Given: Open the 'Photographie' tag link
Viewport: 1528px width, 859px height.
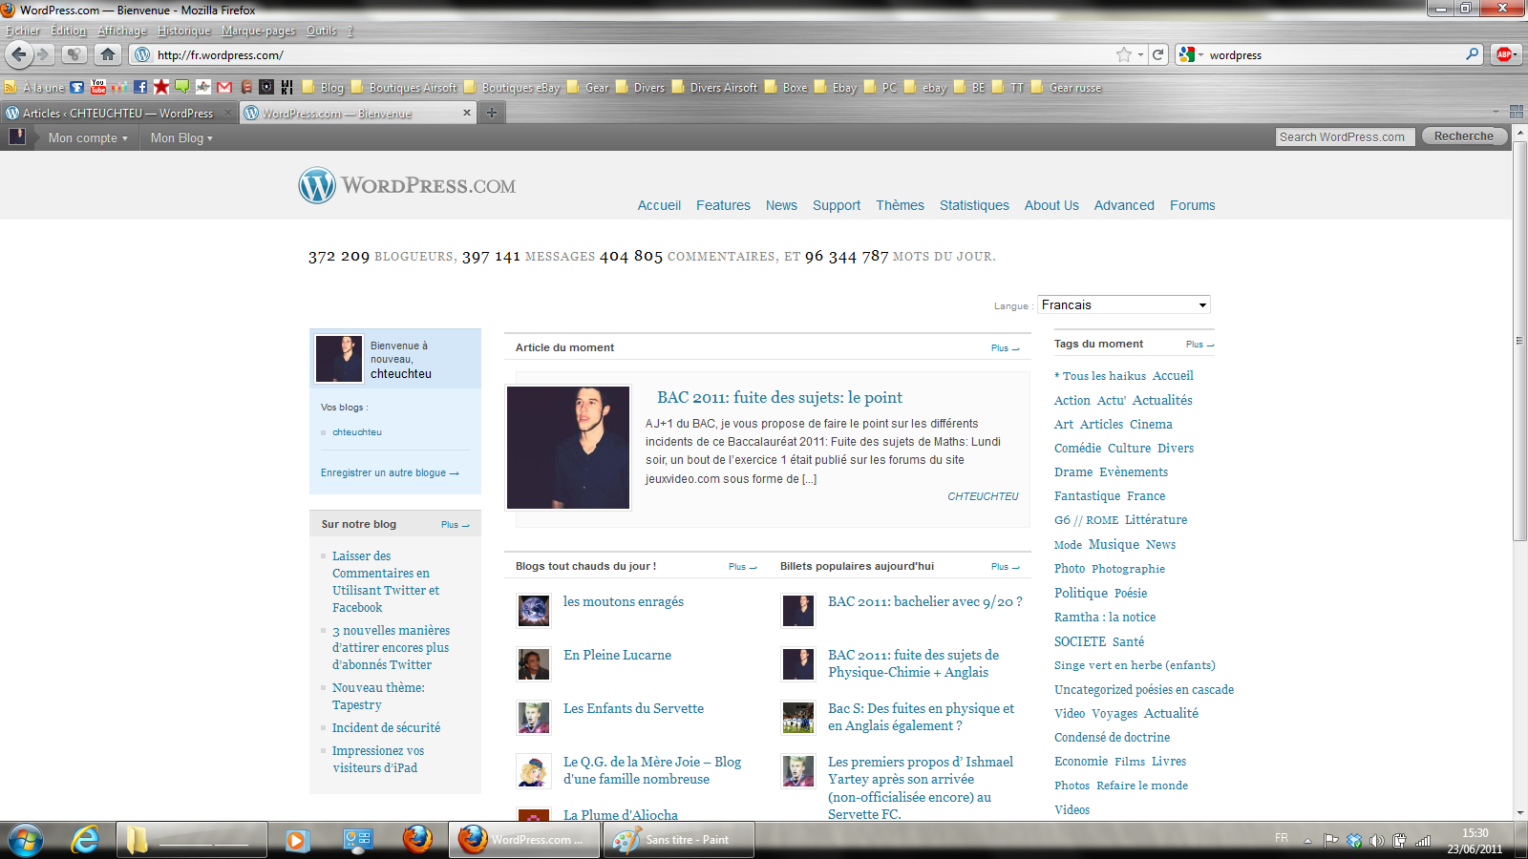Looking at the screenshot, I should pos(1128,568).
